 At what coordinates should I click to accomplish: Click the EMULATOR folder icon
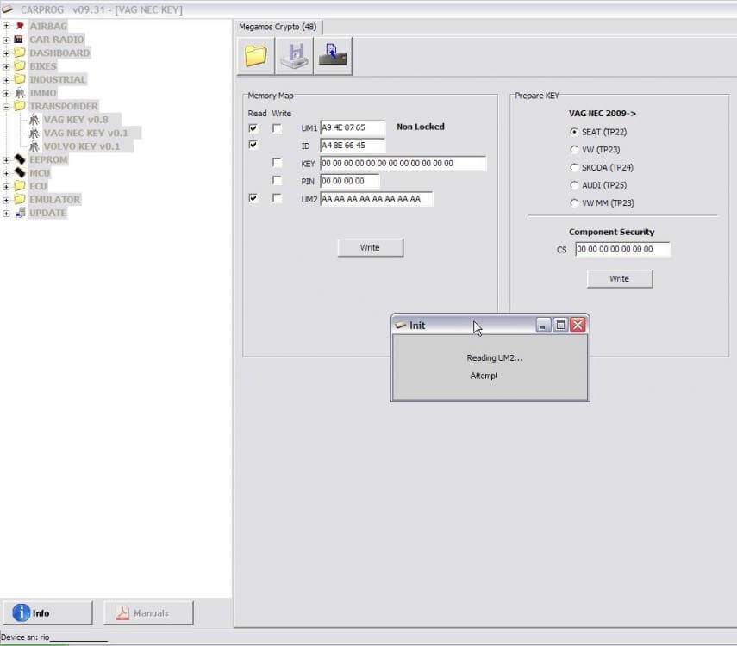pos(20,200)
